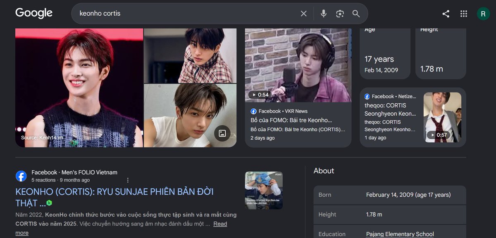Click the Facebook icon beside Netize
Viewport: 496px width, 238px height.
point(367,96)
